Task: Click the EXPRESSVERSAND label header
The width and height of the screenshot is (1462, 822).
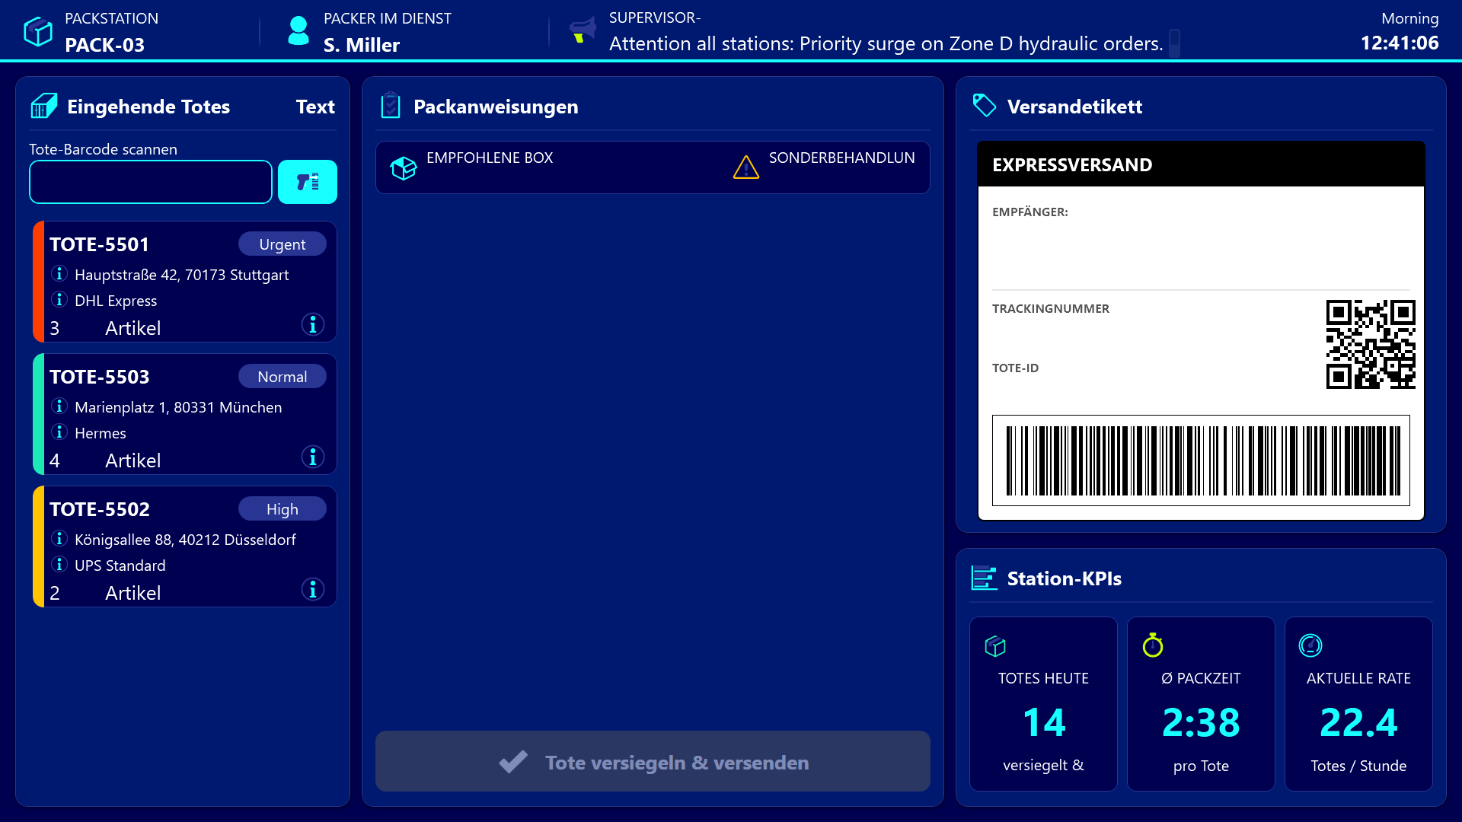Action: click(1201, 164)
